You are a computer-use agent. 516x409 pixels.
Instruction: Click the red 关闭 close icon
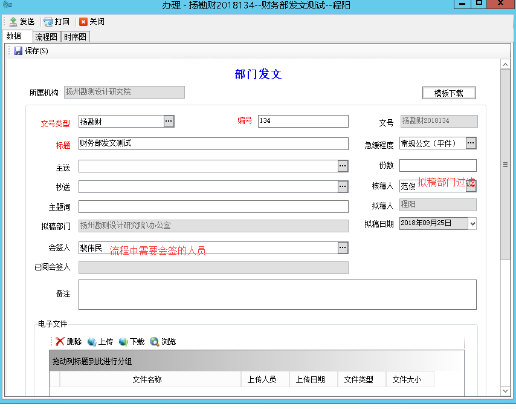pos(83,22)
